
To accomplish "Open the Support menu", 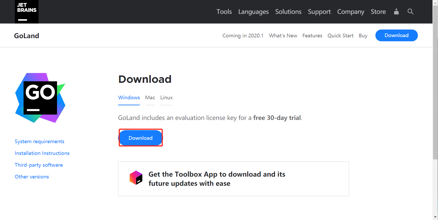I will click(x=319, y=12).
